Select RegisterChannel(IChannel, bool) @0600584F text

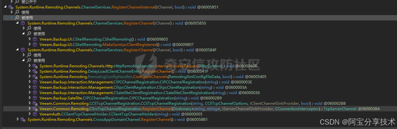(122, 50)
